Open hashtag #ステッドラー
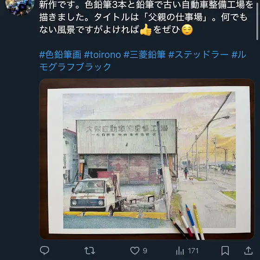 pos(198,55)
